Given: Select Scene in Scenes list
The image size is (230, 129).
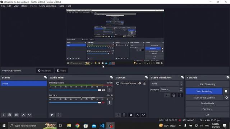Looking at the screenshot, I should 24,83.
